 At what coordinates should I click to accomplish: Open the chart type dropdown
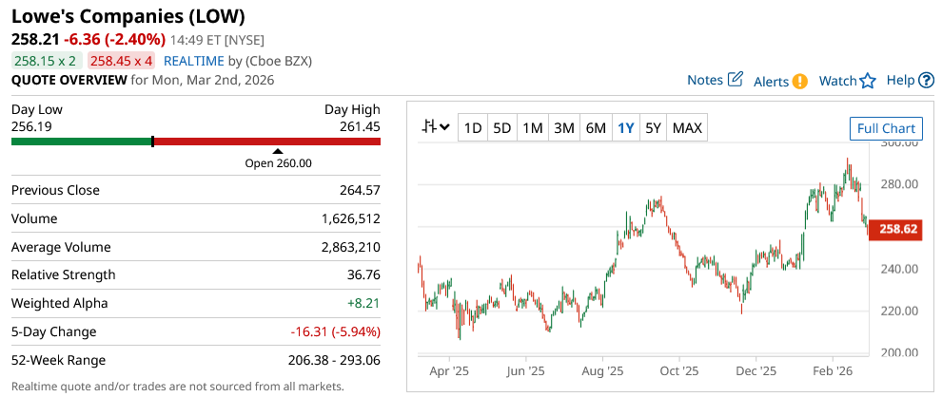pyautogui.click(x=437, y=127)
